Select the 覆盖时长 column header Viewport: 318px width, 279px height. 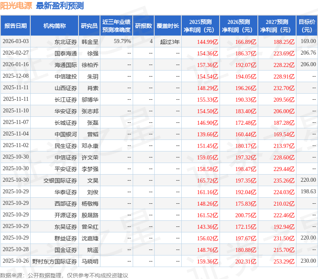click(168, 26)
